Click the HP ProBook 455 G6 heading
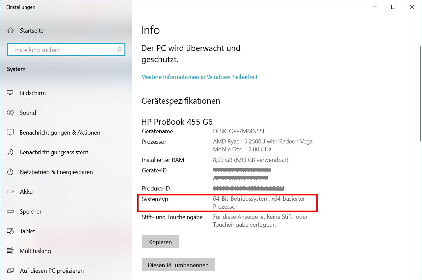The image size is (422, 280). [x=177, y=122]
